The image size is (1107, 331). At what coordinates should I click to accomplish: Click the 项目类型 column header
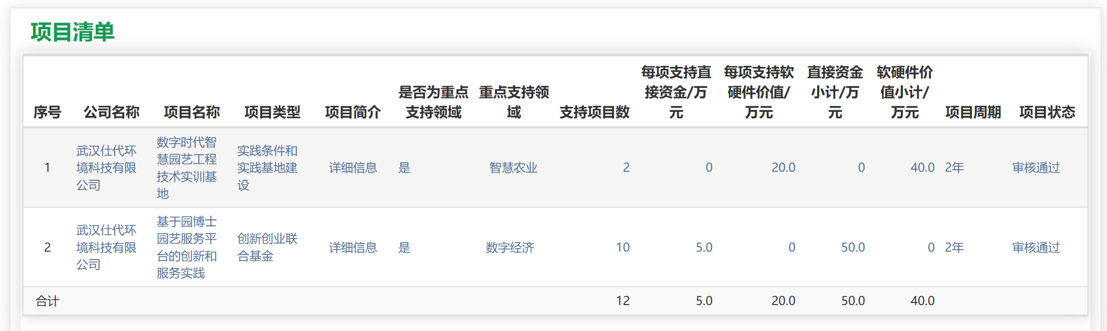pos(272,112)
